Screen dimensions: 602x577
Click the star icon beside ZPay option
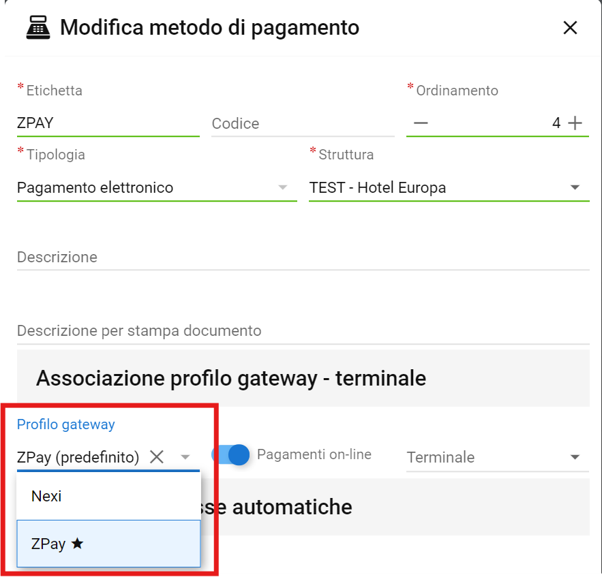tap(77, 544)
